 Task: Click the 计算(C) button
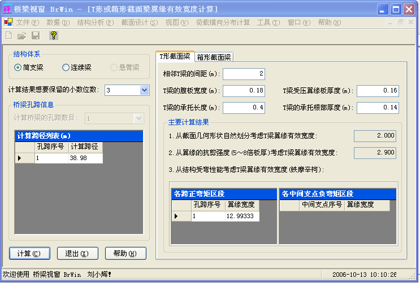coord(29,253)
